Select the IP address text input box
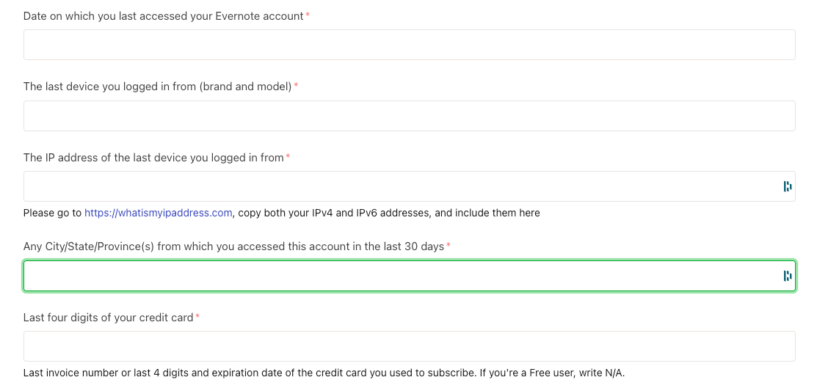This screenshot has height=391, width=817. [400, 186]
